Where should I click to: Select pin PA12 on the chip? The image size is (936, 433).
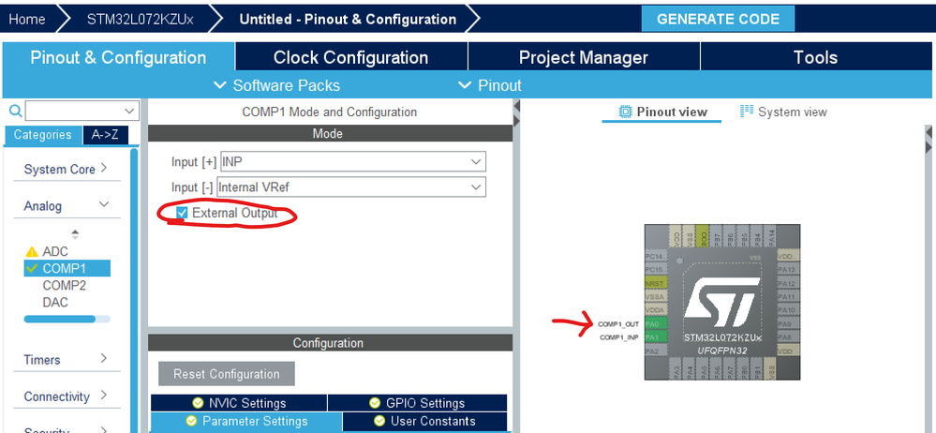(789, 284)
